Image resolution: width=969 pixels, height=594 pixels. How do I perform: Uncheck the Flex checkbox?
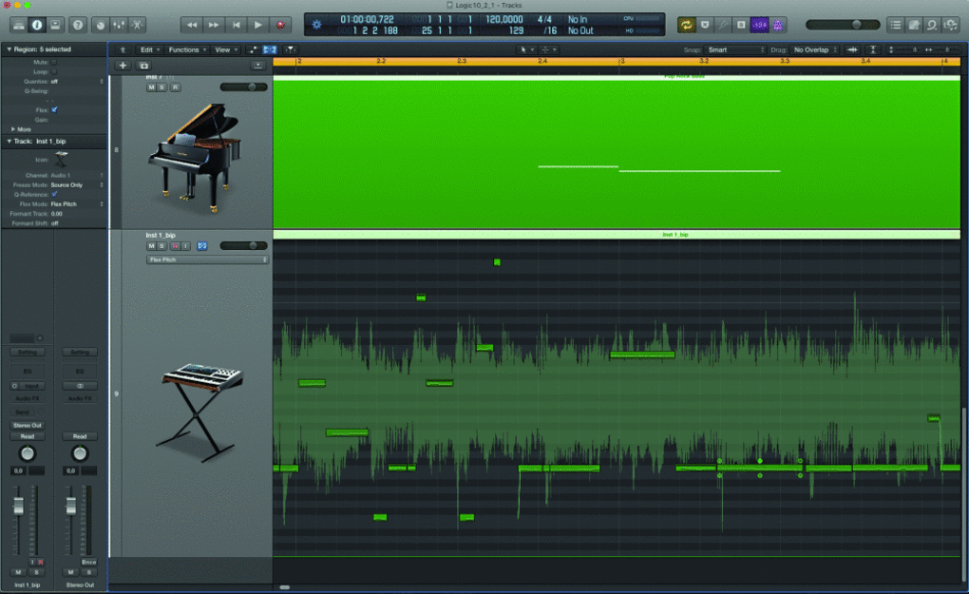pos(54,110)
